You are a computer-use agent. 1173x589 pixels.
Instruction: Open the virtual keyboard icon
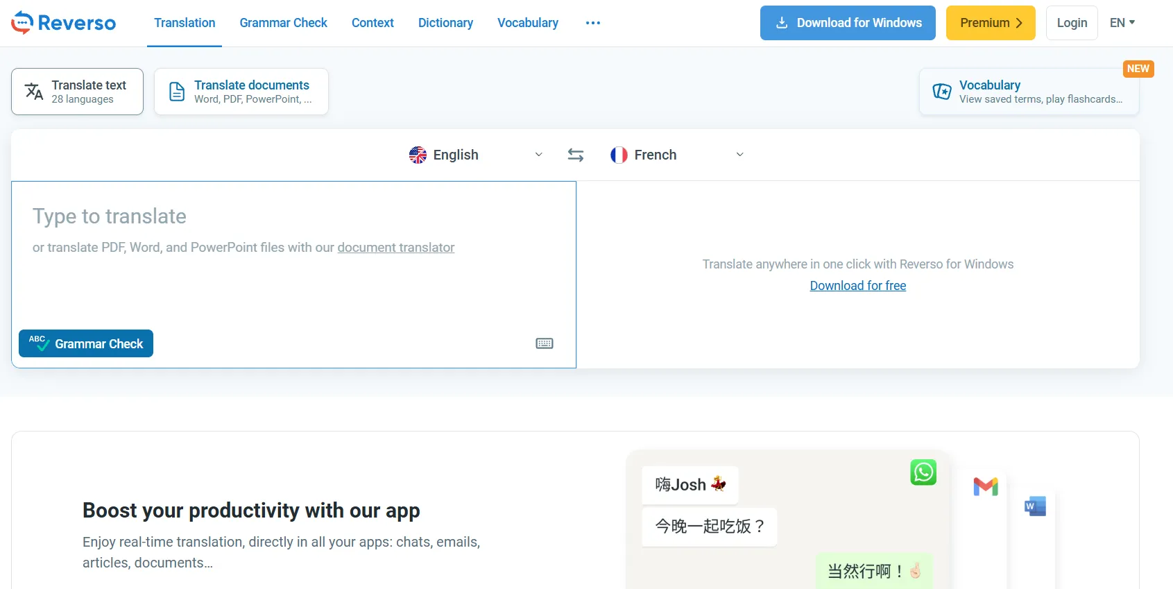point(545,343)
